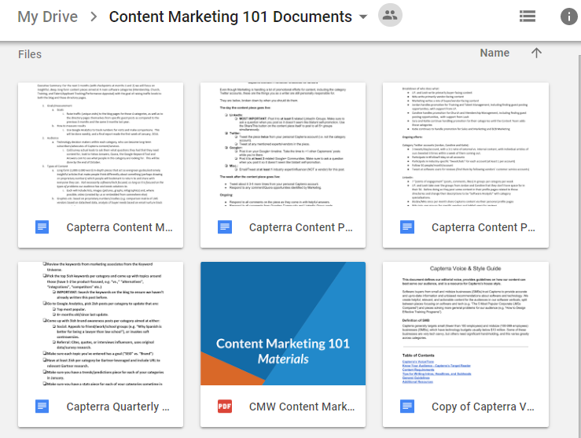The height and width of the screenshot is (438, 581).
Task: Select file name CMW Content Mark...
Action: 302,407
